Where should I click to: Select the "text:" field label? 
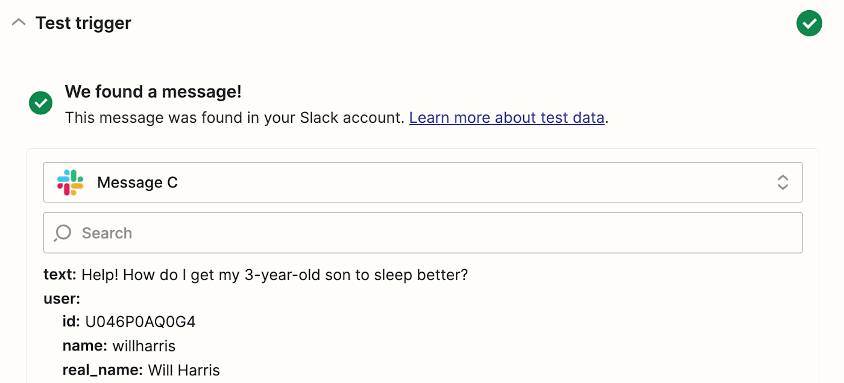point(60,275)
